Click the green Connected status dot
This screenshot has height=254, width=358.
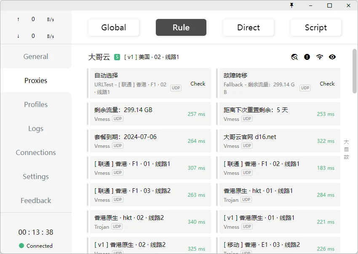[21, 246]
